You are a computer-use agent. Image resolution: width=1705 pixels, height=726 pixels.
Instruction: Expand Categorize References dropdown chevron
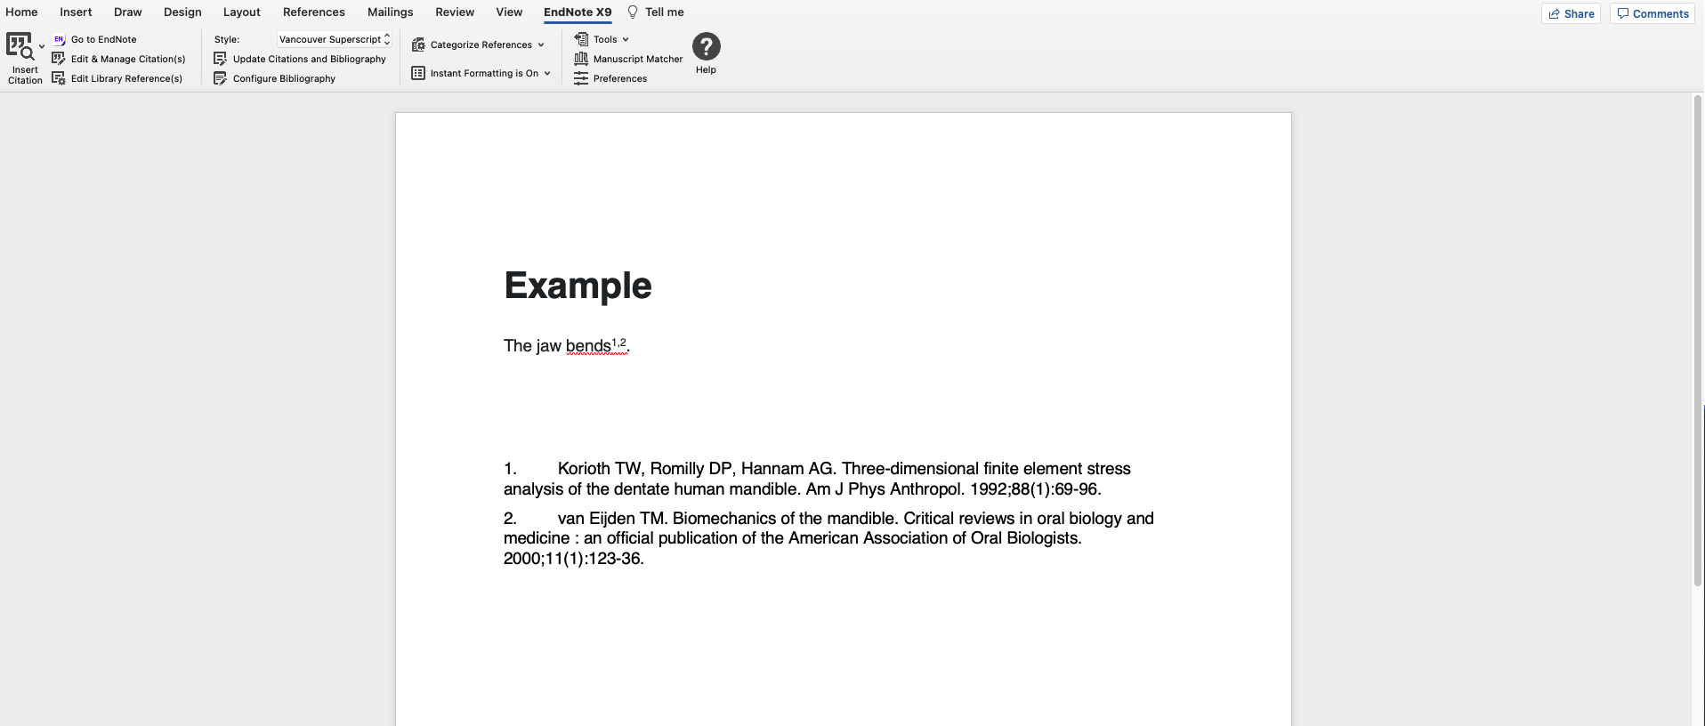[x=541, y=44]
